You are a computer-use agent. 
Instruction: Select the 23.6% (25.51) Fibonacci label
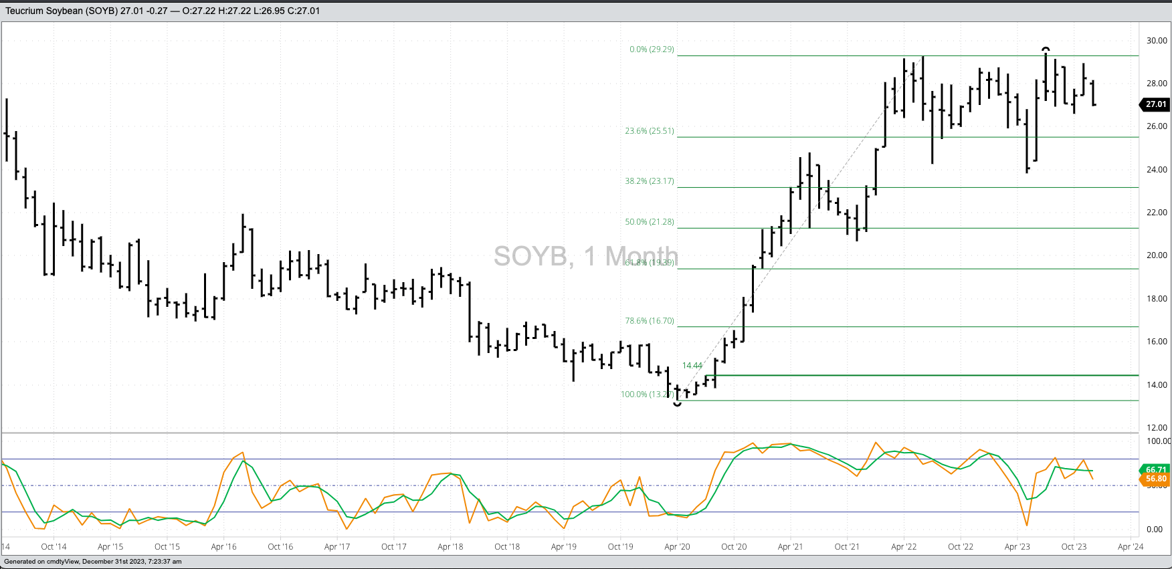click(650, 131)
